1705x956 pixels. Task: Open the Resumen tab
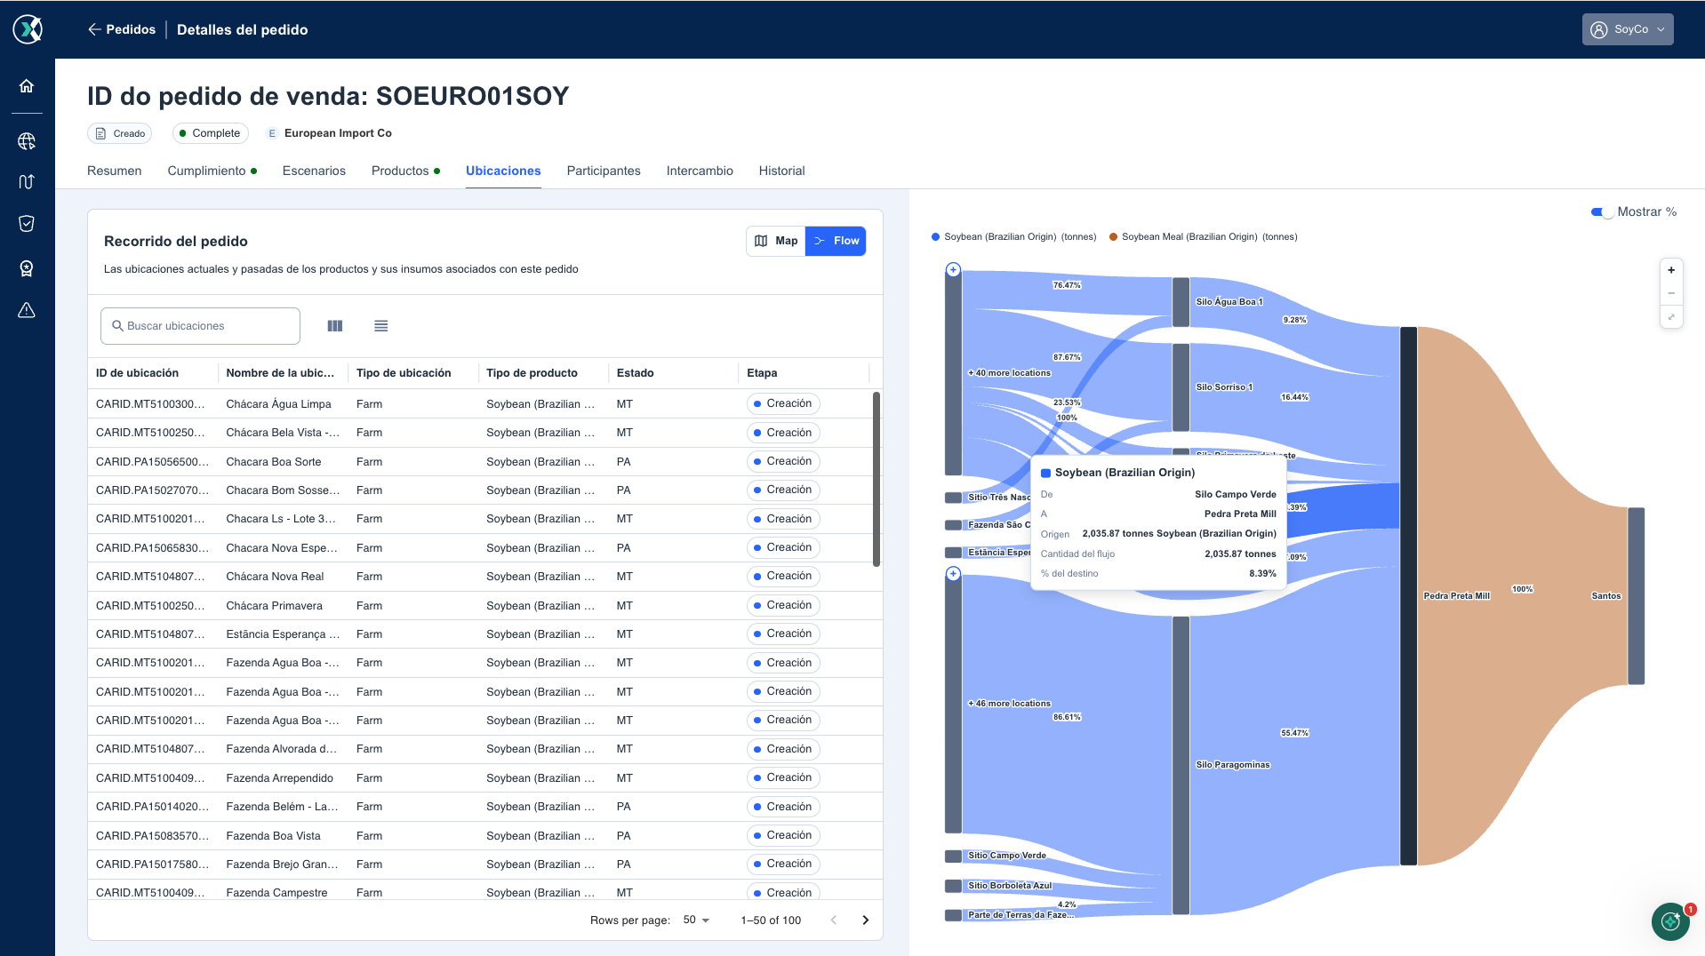click(115, 171)
